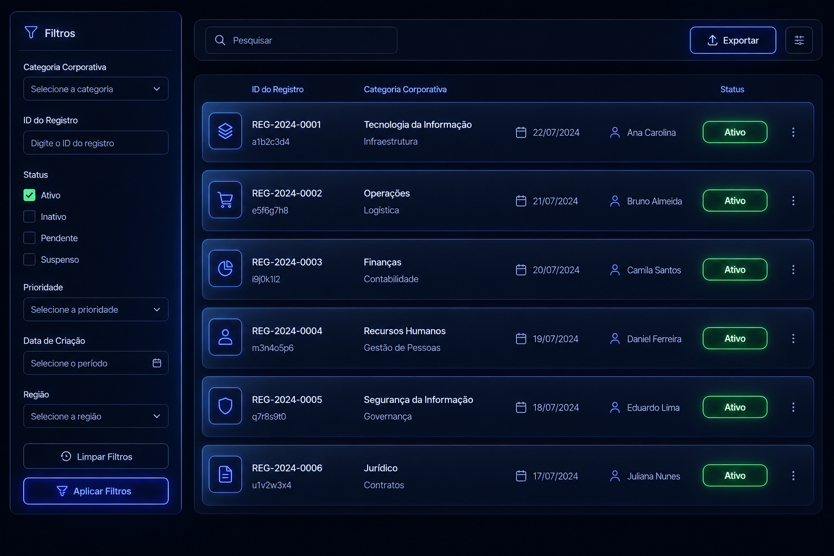
Task: Click Ativo badge in REG-2024-0002 row
Action: (735, 200)
